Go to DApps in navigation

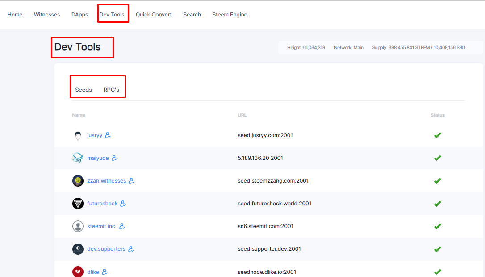tap(79, 15)
